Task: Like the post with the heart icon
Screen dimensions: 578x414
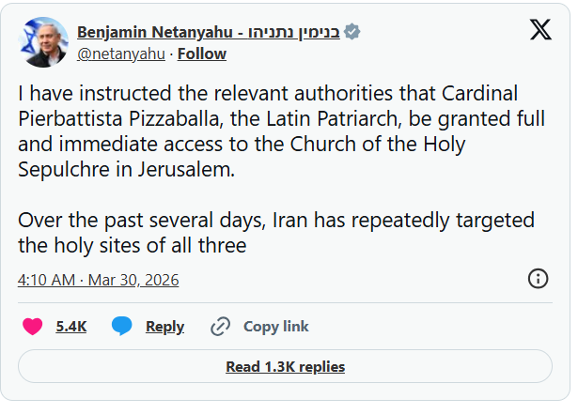Action: pos(33,327)
